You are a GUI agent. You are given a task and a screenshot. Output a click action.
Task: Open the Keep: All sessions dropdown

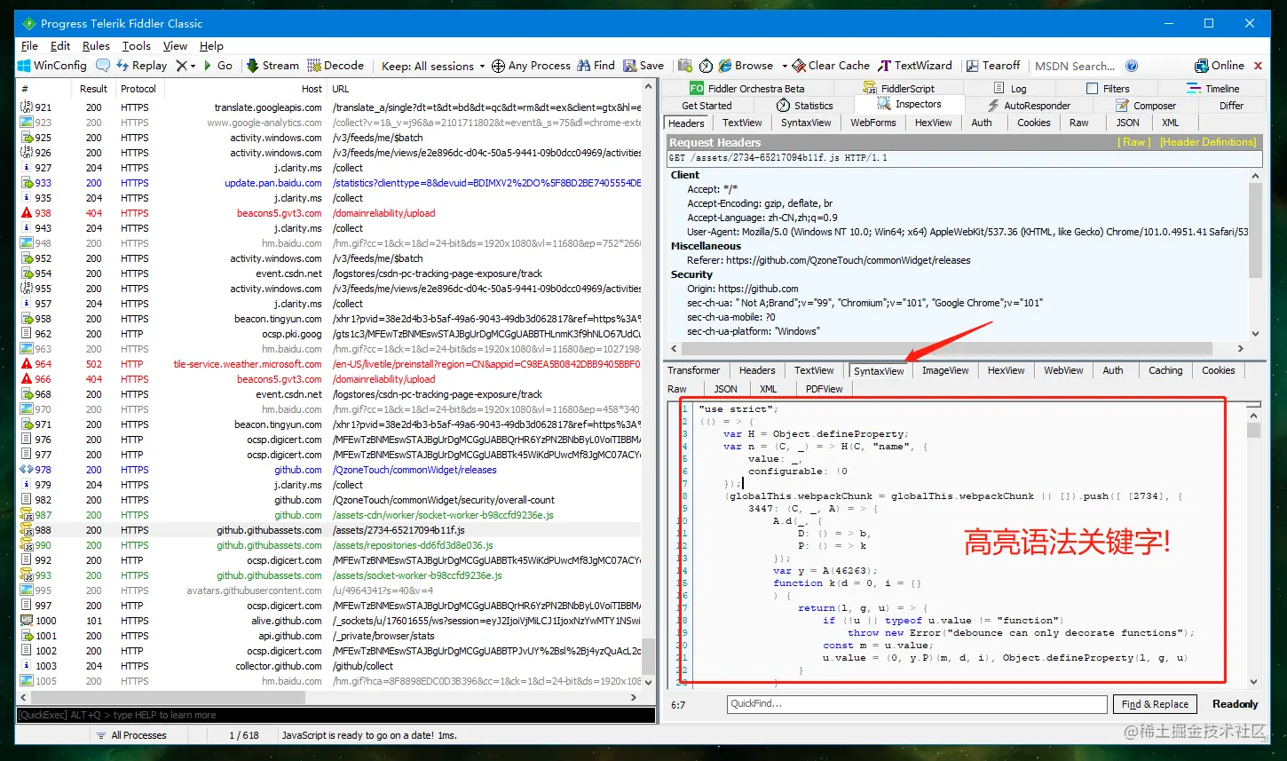click(x=433, y=66)
